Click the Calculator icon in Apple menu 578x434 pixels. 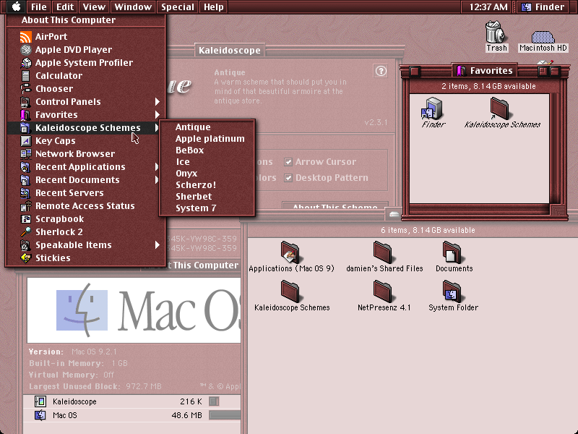pos(25,76)
